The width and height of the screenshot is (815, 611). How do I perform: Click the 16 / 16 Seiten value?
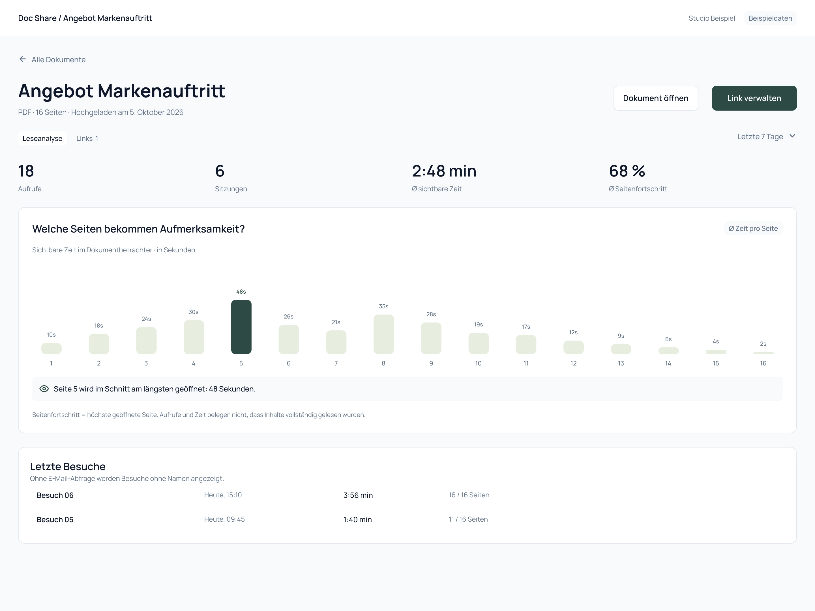(469, 495)
